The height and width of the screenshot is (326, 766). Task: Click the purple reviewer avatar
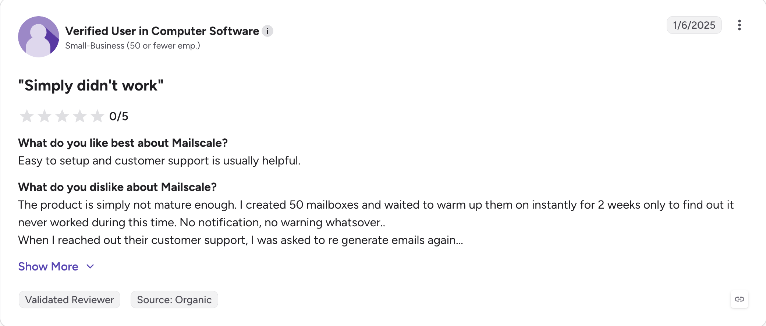tap(39, 37)
